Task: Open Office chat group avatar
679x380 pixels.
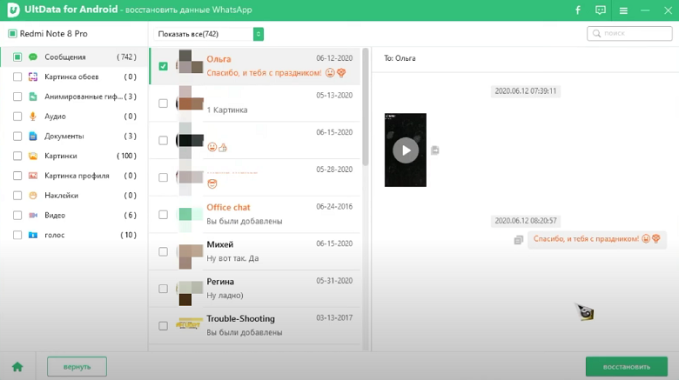Action: tap(190, 214)
